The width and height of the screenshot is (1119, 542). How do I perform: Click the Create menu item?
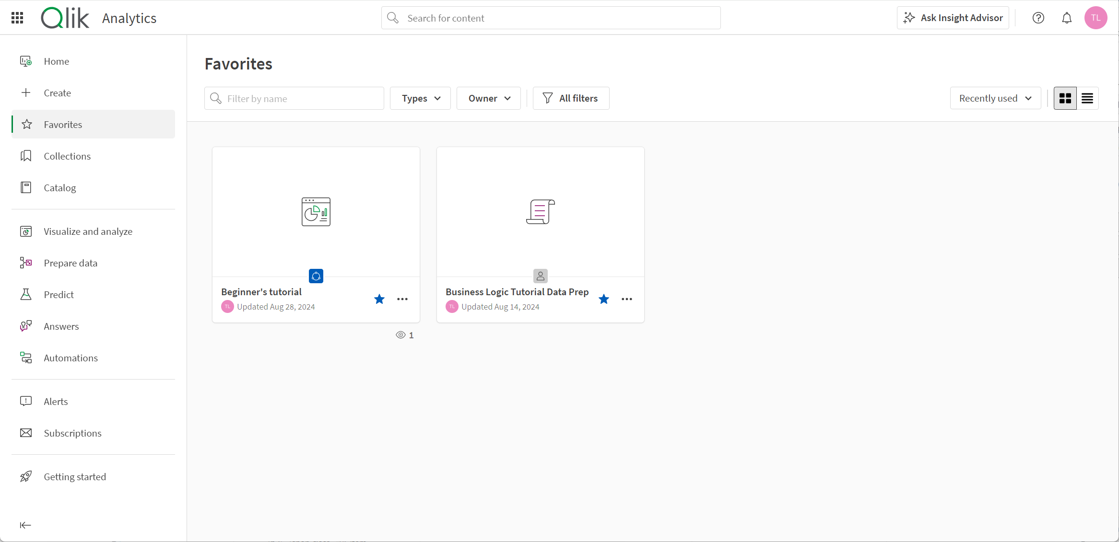click(57, 92)
